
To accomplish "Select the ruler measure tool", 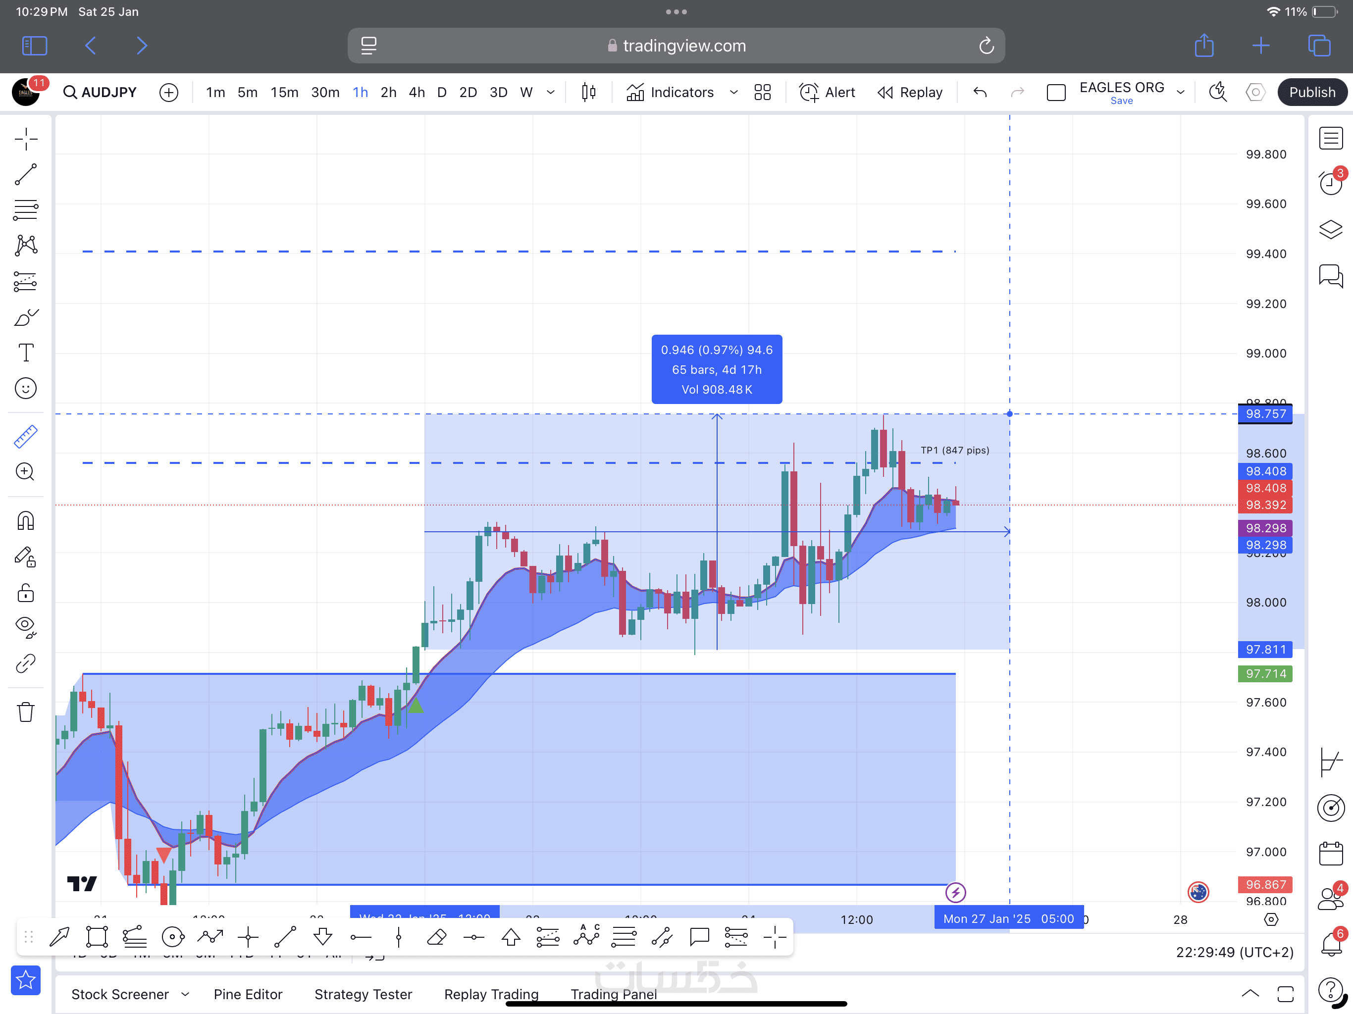I will coord(26,437).
